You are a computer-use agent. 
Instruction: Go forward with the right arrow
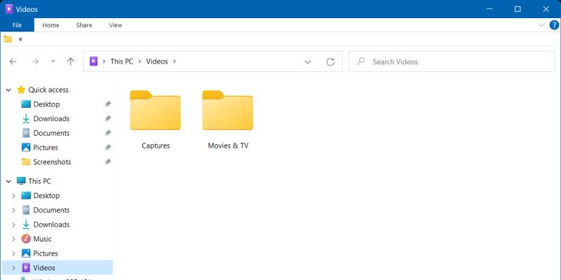(34, 62)
